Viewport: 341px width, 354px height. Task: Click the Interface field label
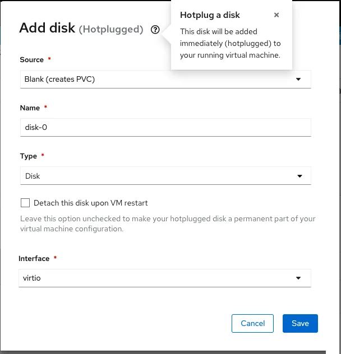pyautogui.click(x=34, y=258)
